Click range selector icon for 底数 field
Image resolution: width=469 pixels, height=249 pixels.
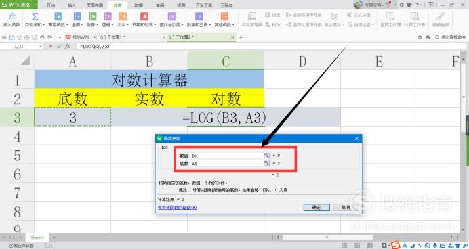[266, 163]
